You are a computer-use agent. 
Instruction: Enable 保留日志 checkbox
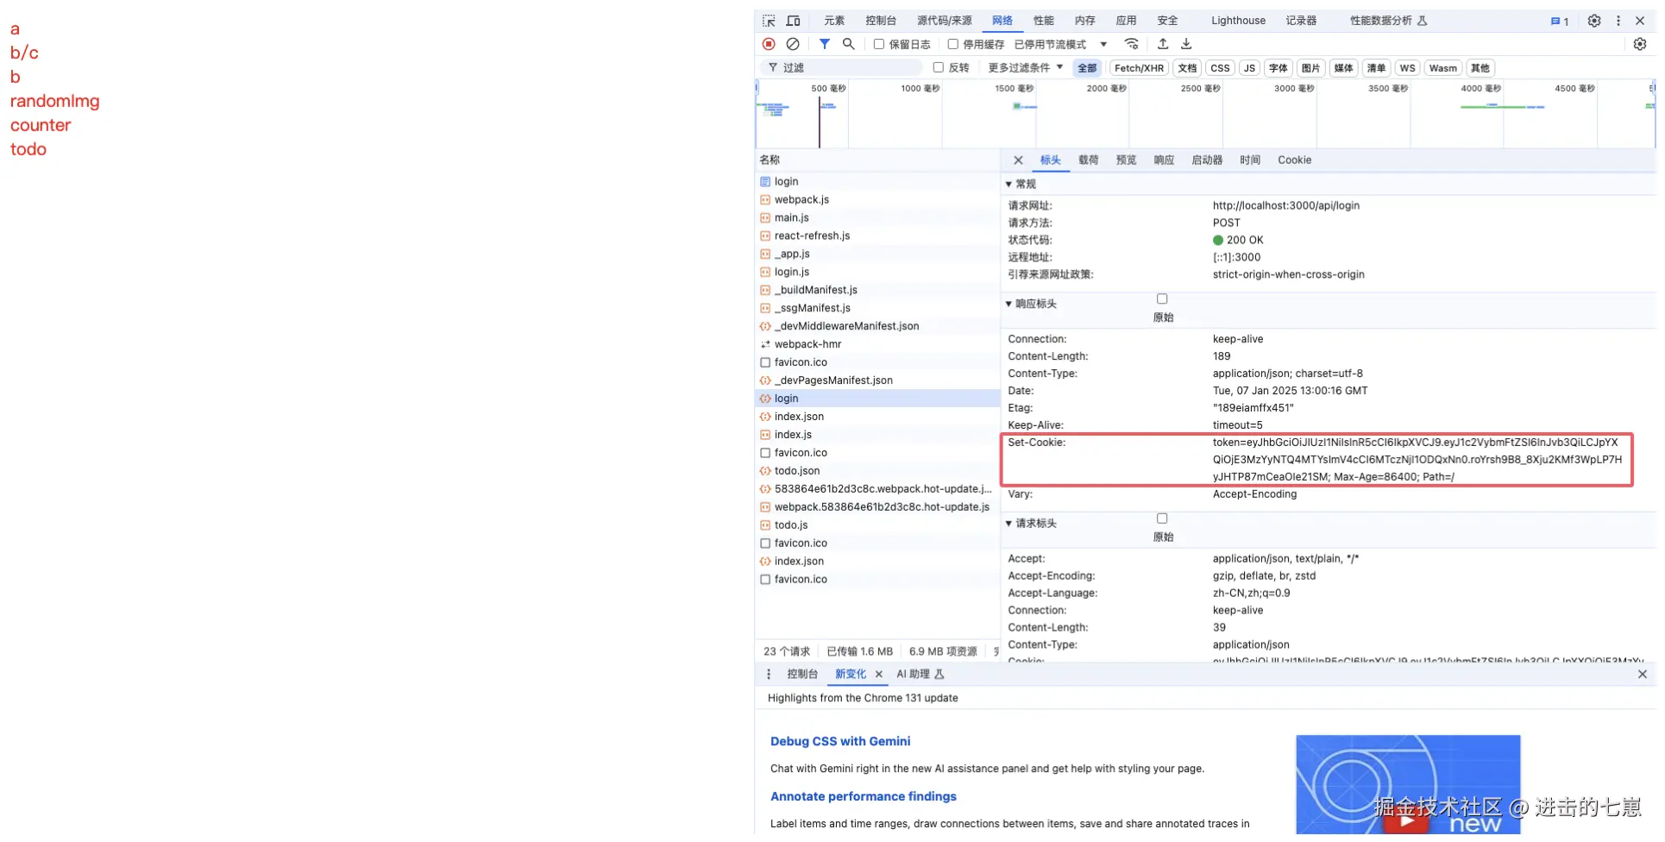[x=879, y=44]
